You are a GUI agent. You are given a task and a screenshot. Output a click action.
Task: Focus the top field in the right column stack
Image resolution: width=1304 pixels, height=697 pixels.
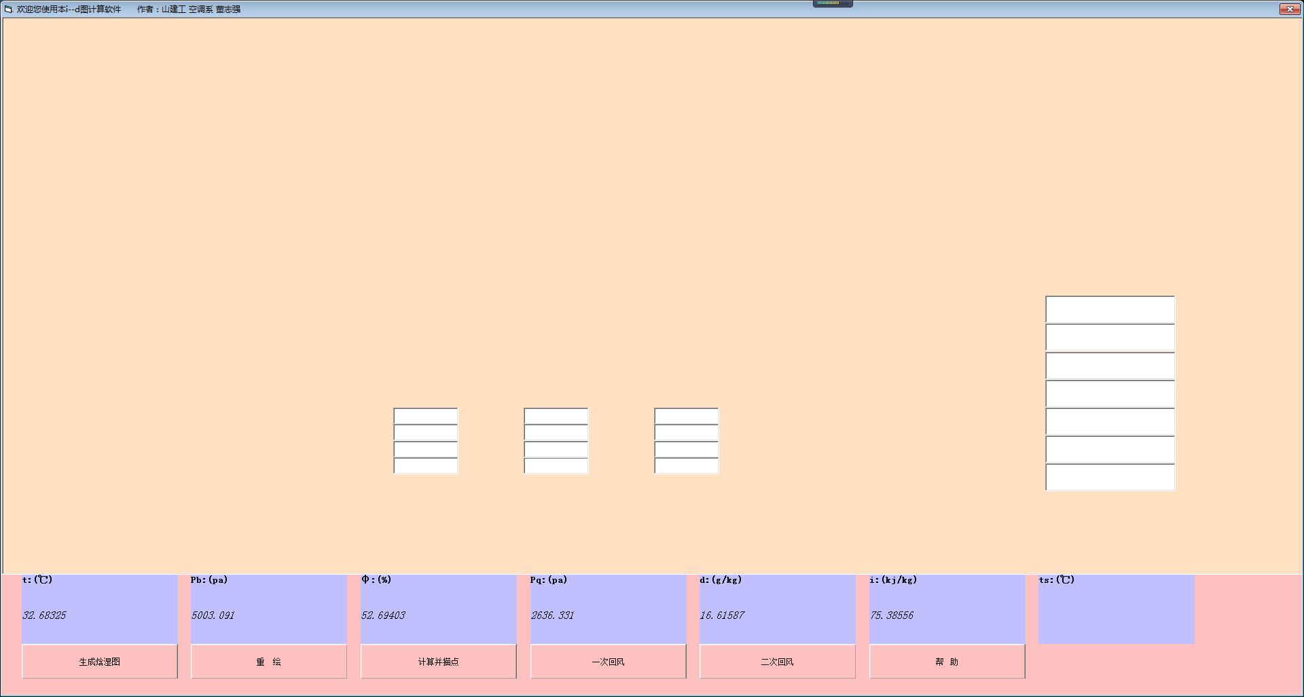pyautogui.click(x=1110, y=310)
